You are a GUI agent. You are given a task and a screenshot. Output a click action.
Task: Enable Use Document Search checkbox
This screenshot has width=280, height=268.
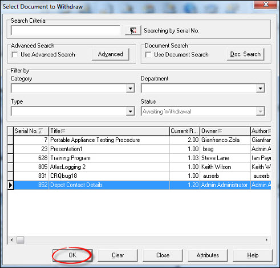click(x=148, y=55)
